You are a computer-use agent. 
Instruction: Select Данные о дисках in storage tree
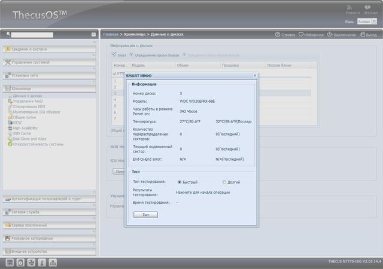[x=27, y=96]
